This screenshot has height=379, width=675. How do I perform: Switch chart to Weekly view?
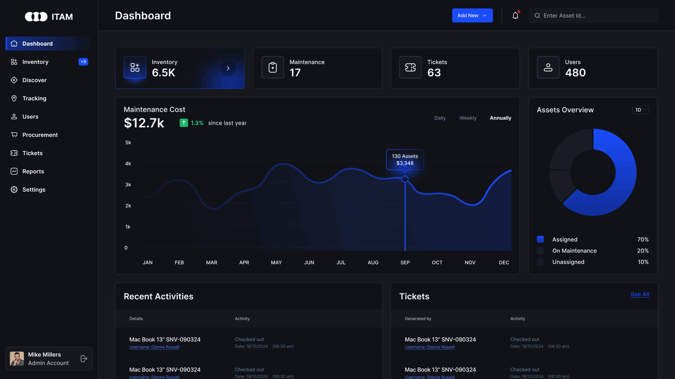[468, 118]
